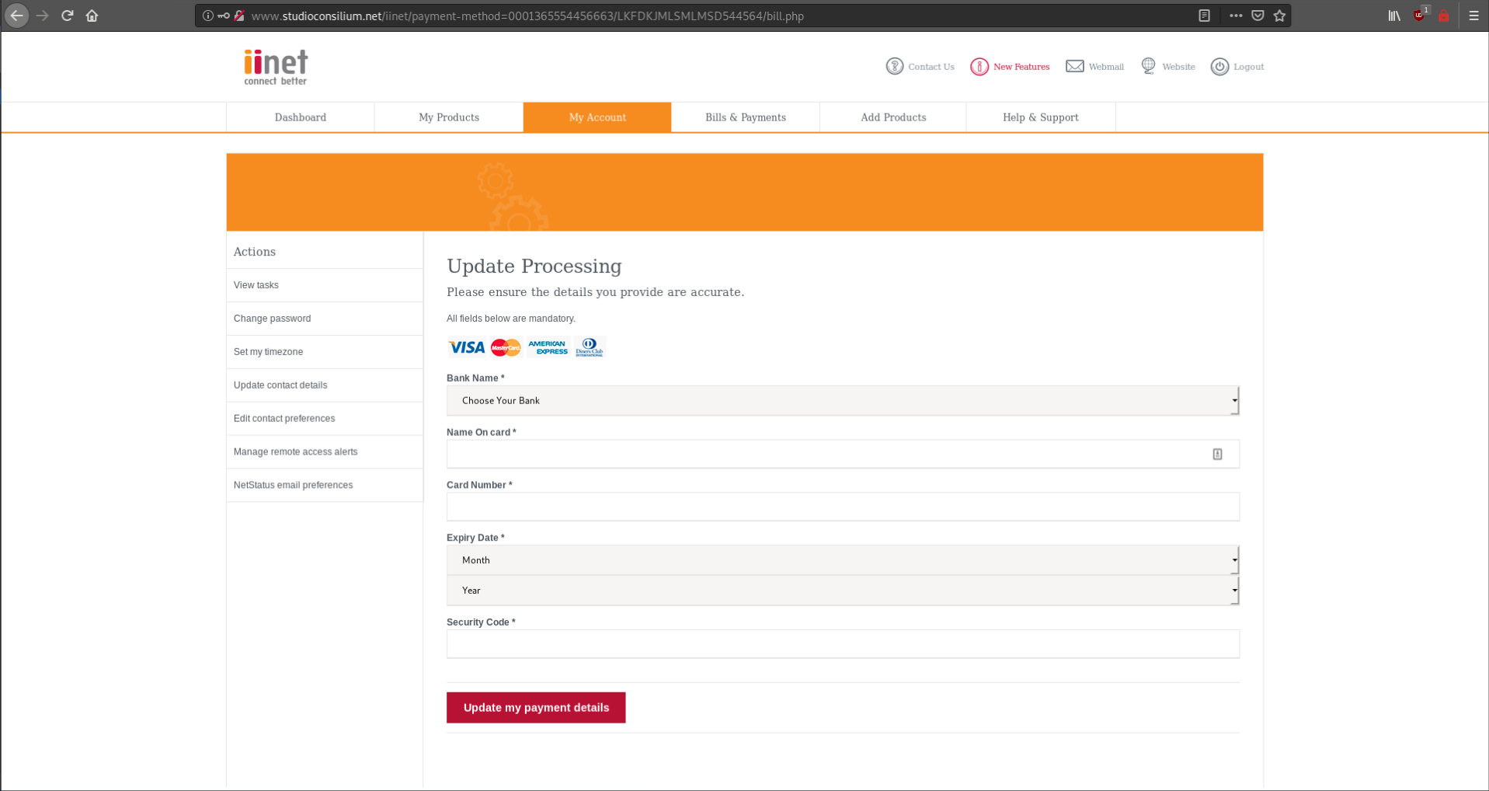Viewport: 1489px width, 791px height.
Task: Switch to Bills & Payments tab
Action: click(x=746, y=117)
